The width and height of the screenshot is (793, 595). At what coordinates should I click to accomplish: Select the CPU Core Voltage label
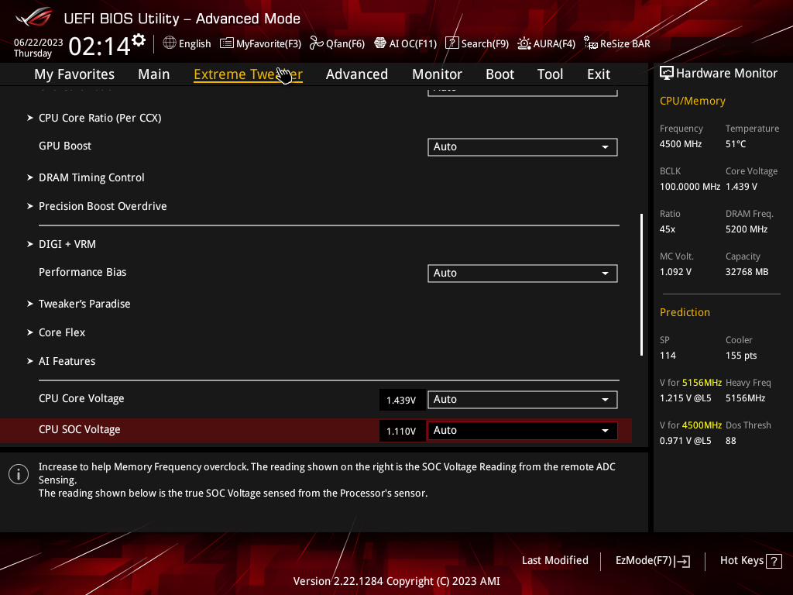(x=81, y=399)
